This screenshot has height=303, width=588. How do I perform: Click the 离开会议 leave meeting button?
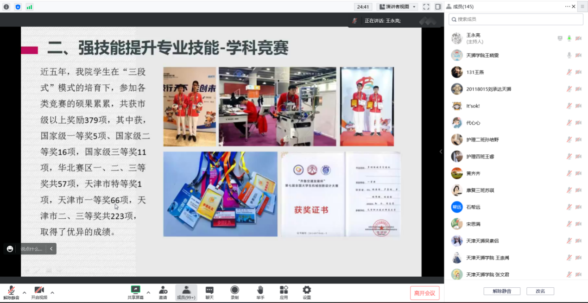click(424, 293)
